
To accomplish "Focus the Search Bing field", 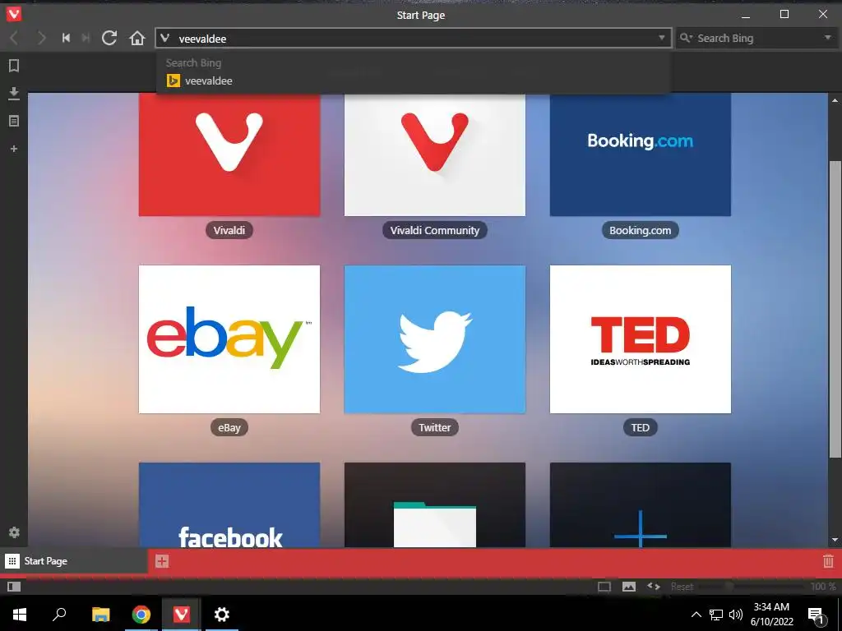I will 758,38.
